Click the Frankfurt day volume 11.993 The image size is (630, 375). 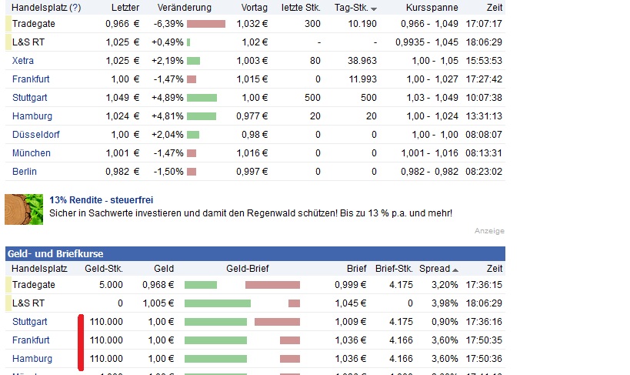point(363,79)
